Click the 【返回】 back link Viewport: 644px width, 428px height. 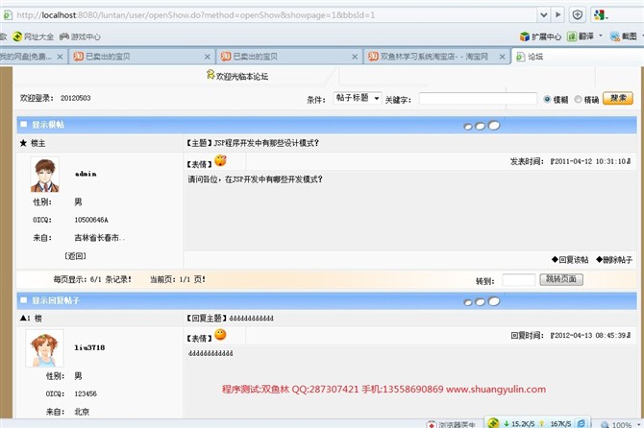(x=75, y=256)
